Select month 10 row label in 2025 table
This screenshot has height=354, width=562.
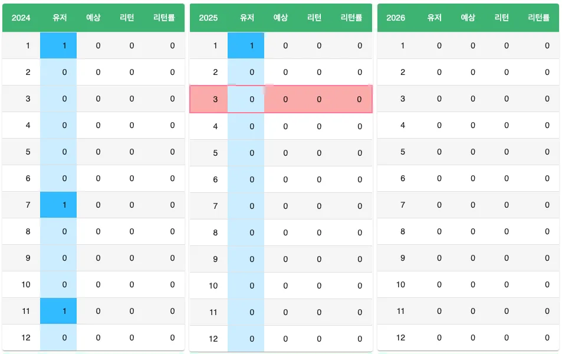pos(213,286)
